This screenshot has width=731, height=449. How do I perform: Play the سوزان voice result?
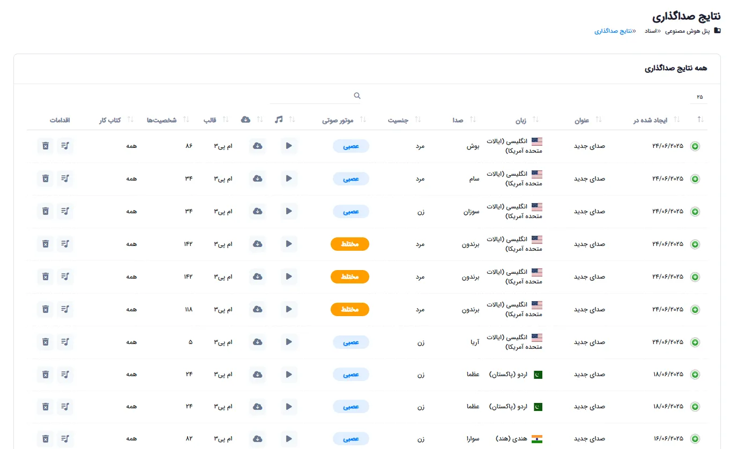coord(289,211)
